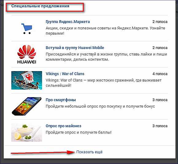The image size is (178, 164).
Task: Click the 4 голоса reward for Vikings
Action: tap(160, 74)
